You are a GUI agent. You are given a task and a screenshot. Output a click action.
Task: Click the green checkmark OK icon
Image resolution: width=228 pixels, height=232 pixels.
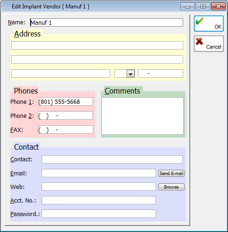click(x=199, y=21)
